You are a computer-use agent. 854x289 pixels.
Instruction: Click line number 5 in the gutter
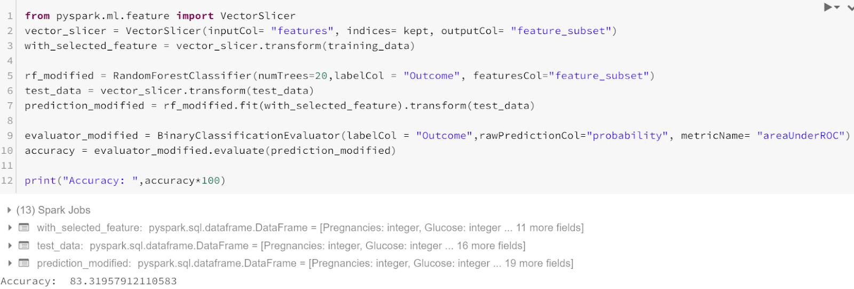[10, 76]
